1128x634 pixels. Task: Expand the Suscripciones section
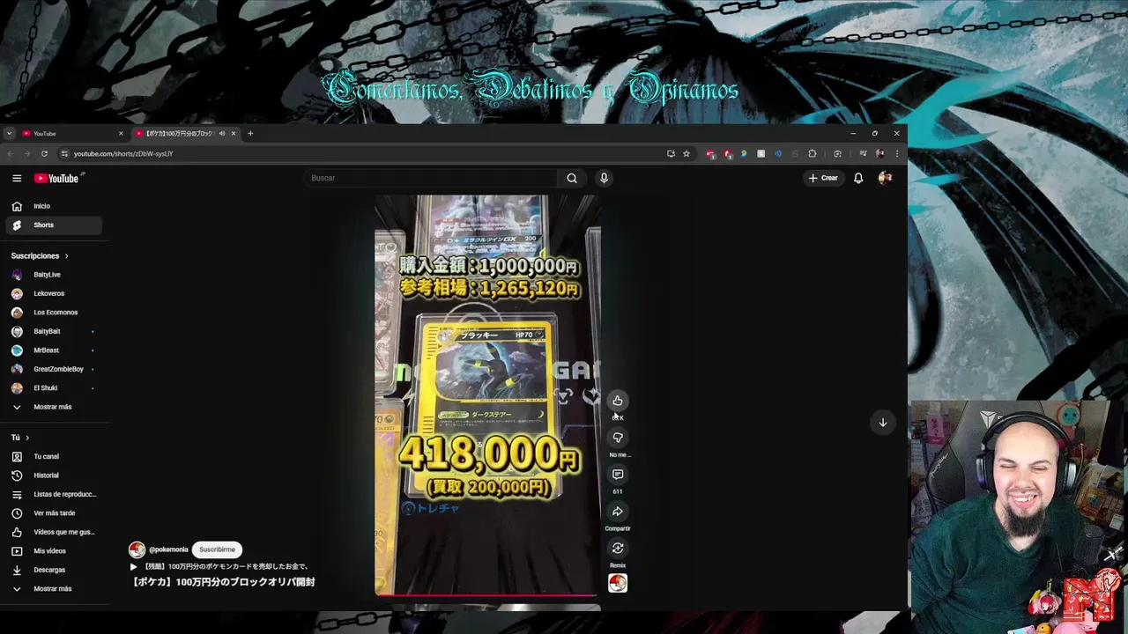point(40,255)
